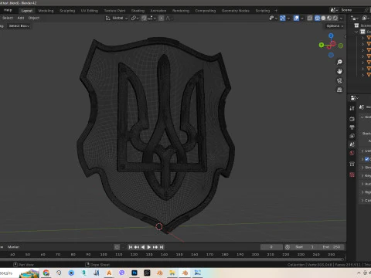The image size is (371, 278).
Task: Open the Global transform orientation dropdown
Action: (117, 18)
